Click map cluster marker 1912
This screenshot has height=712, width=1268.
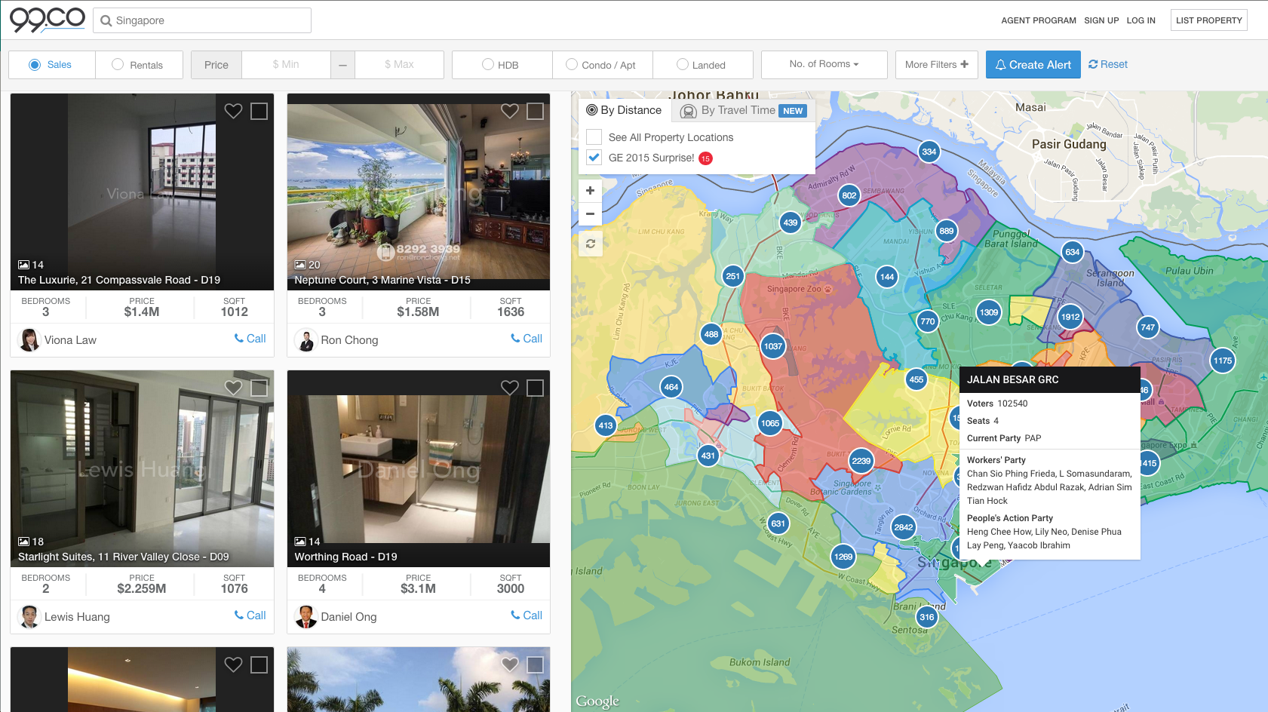[1070, 317]
